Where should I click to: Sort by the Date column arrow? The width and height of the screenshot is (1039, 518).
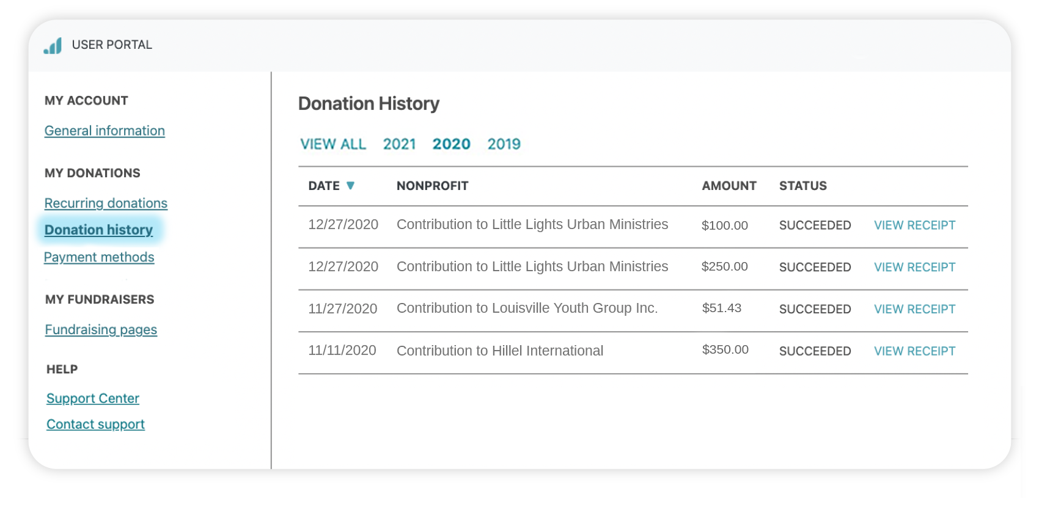[350, 186]
